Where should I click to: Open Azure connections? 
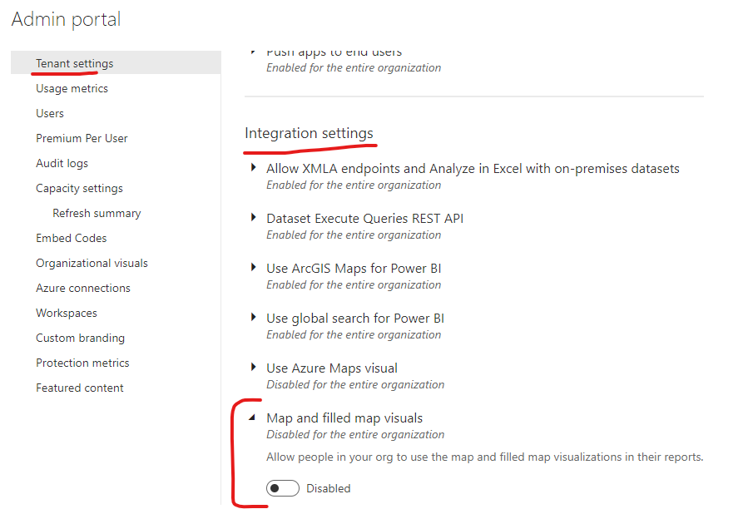[x=83, y=288]
